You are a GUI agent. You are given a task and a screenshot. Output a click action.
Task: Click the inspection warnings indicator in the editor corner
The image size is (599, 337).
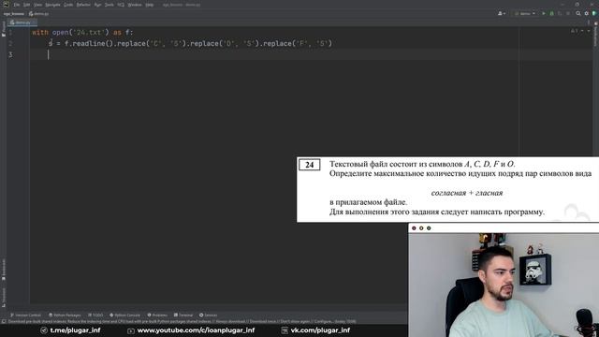pos(574,31)
